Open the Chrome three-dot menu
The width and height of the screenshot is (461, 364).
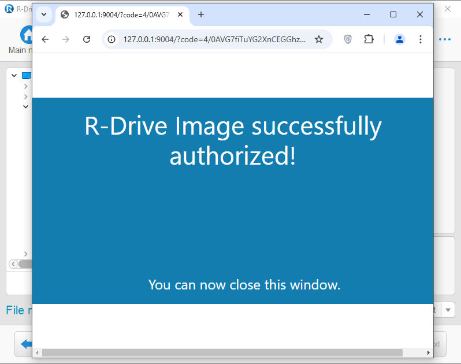[421, 39]
